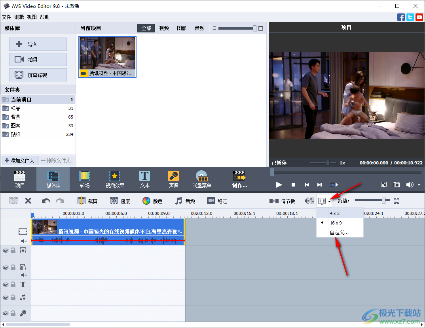Expand the volume arrow next to the speaker

coord(419,185)
